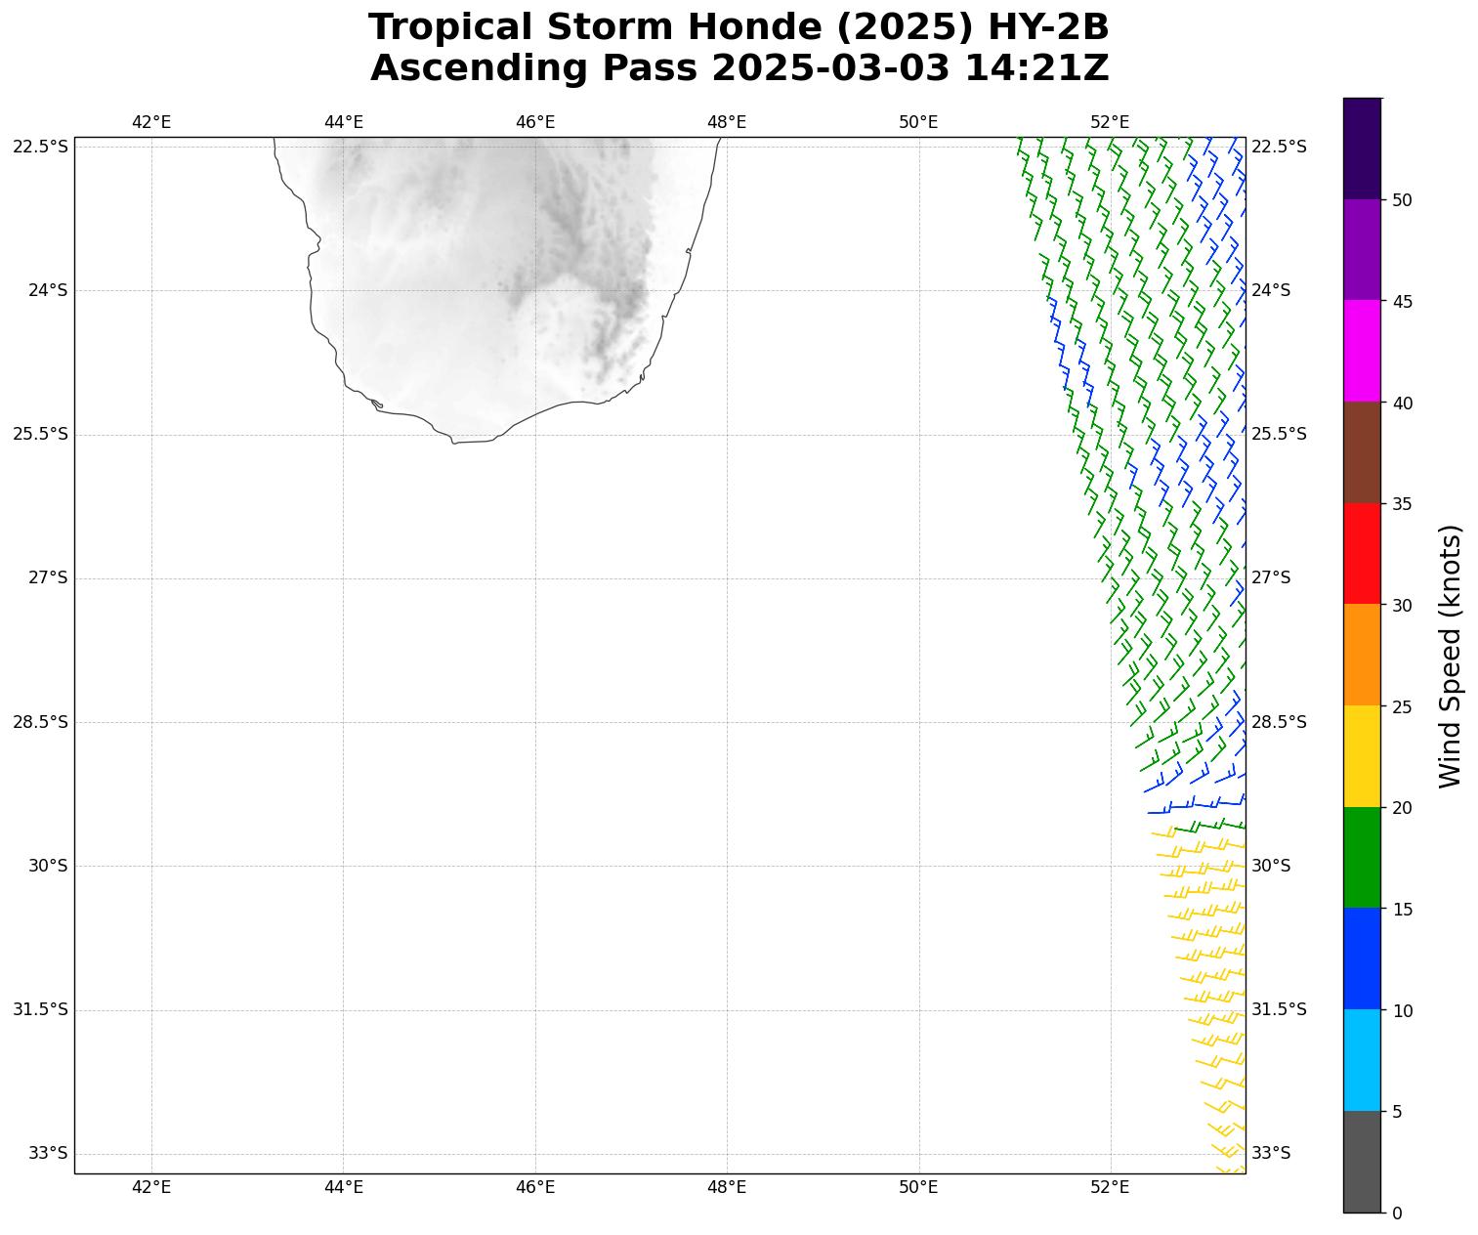Click the 27°S latitude label on left axis
This screenshot has height=1235, width=1478.
click(x=48, y=577)
